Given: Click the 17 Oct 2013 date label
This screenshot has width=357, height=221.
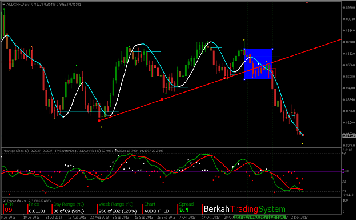Looking at the screenshot, I should click(211, 218).
